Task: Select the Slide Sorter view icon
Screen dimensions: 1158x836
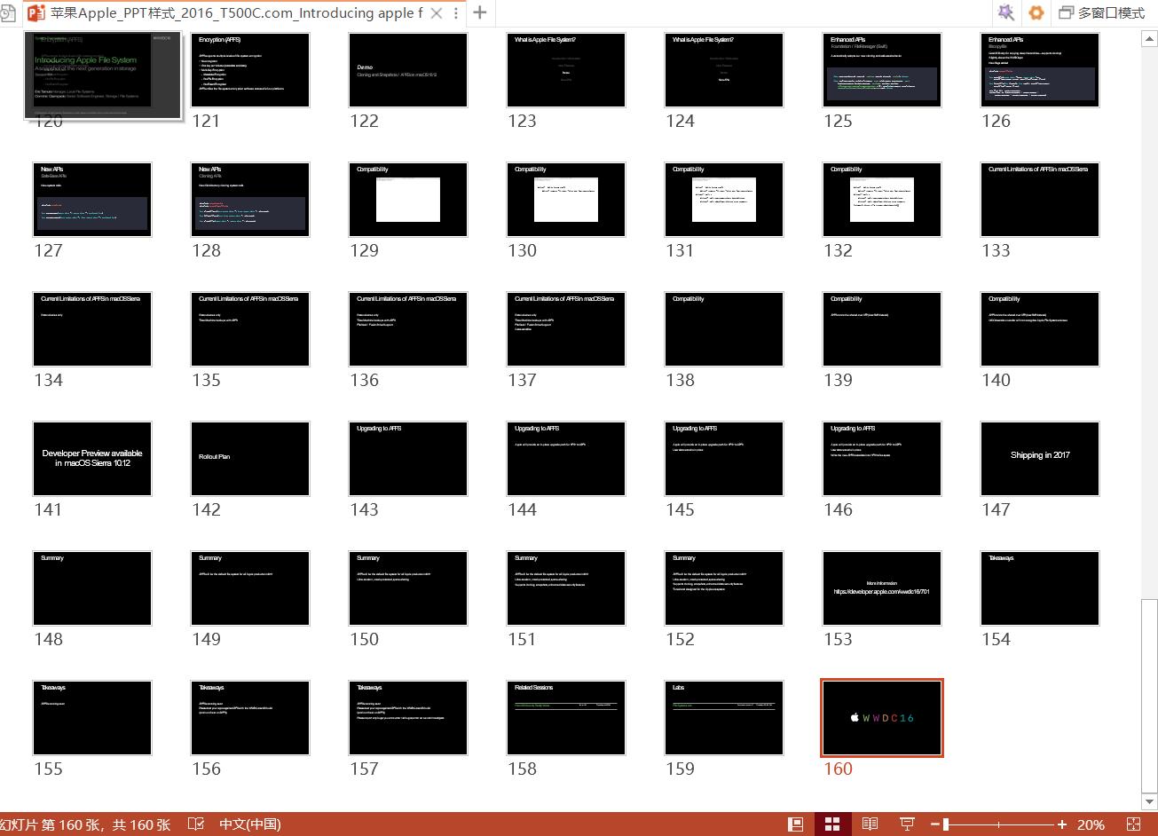Action: point(832,824)
